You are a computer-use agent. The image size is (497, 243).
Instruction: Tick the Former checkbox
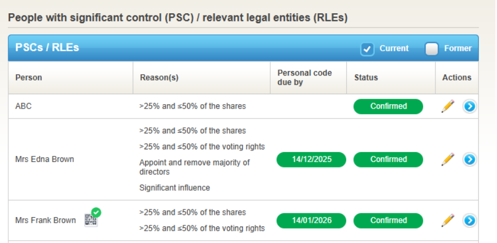[x=432, y=49]
